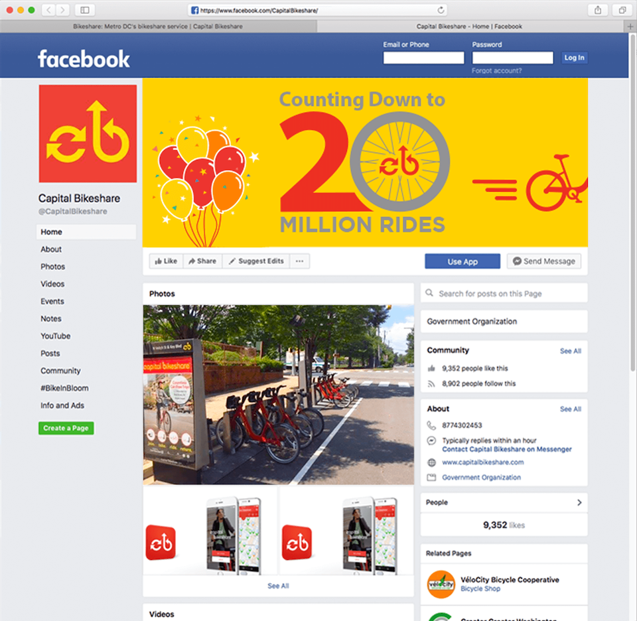Open the three-dots more options menu
This screenshot has width=637, height=621.
pyautogui.click(x=299, y=261)
